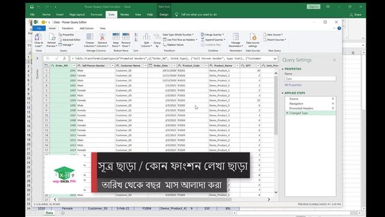This screenshot has width=385, height=217.
Task: Switch to the Add Column tab
Action: (x=87, y=28)
